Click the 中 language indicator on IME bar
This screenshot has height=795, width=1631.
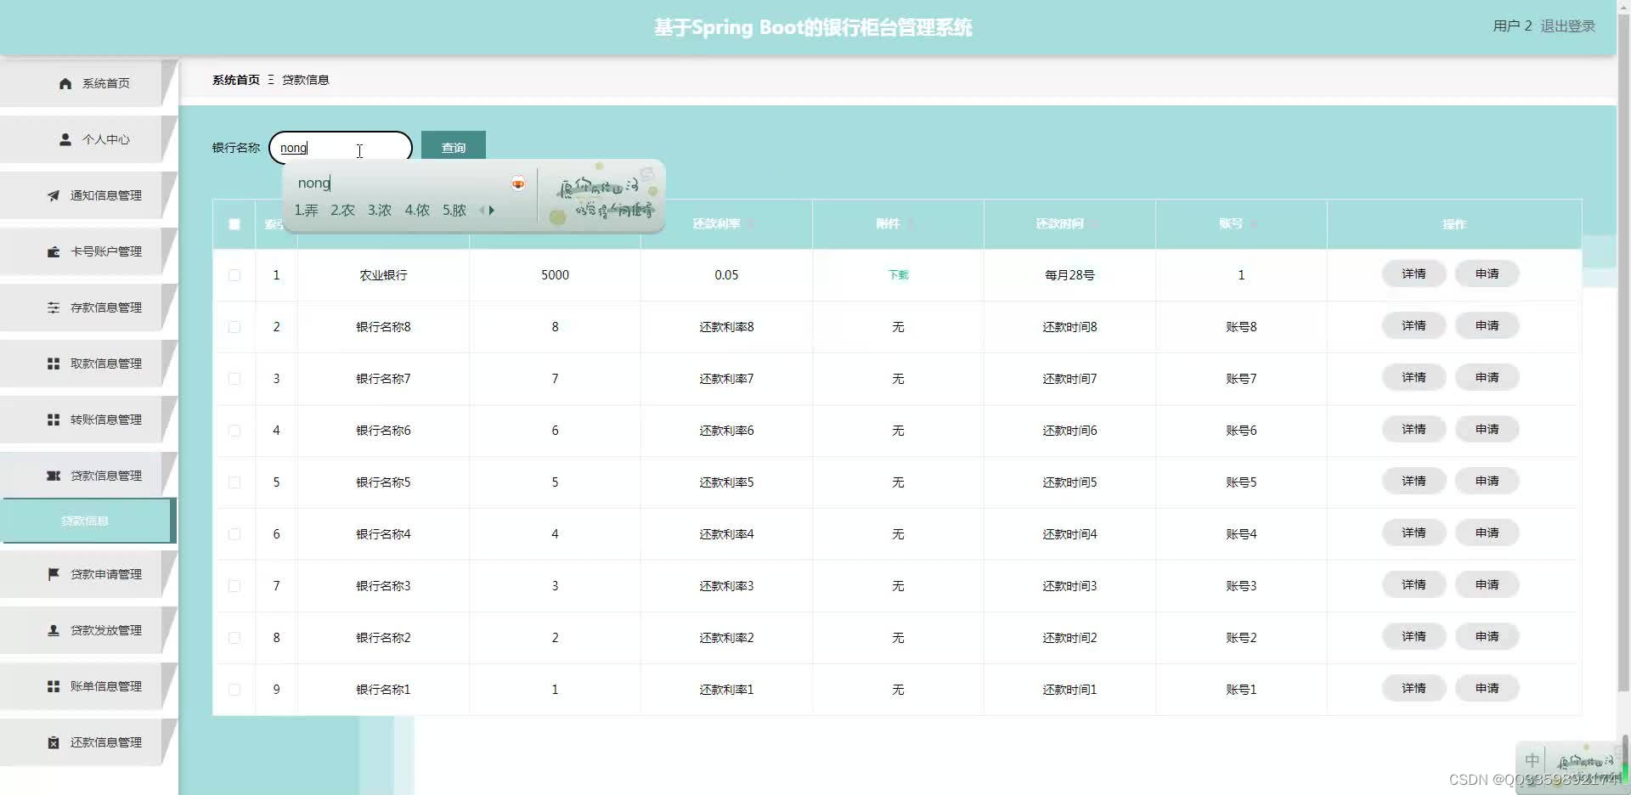coord(1532,760)
